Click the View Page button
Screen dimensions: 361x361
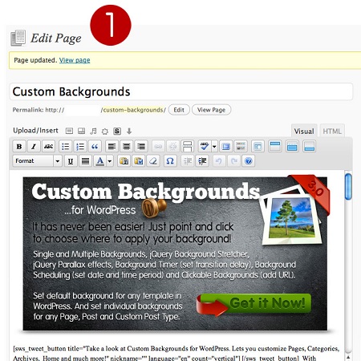click(x=211, y=110)
